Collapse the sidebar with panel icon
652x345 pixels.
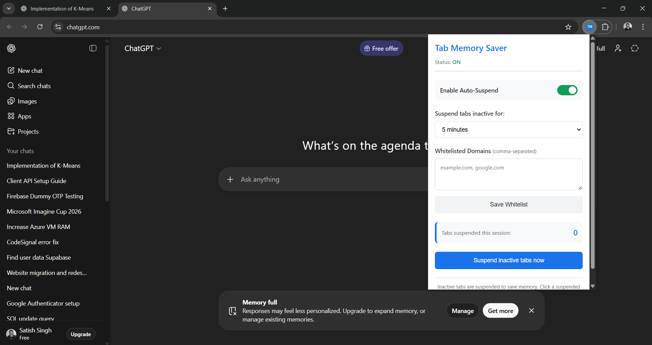point(93,48)
